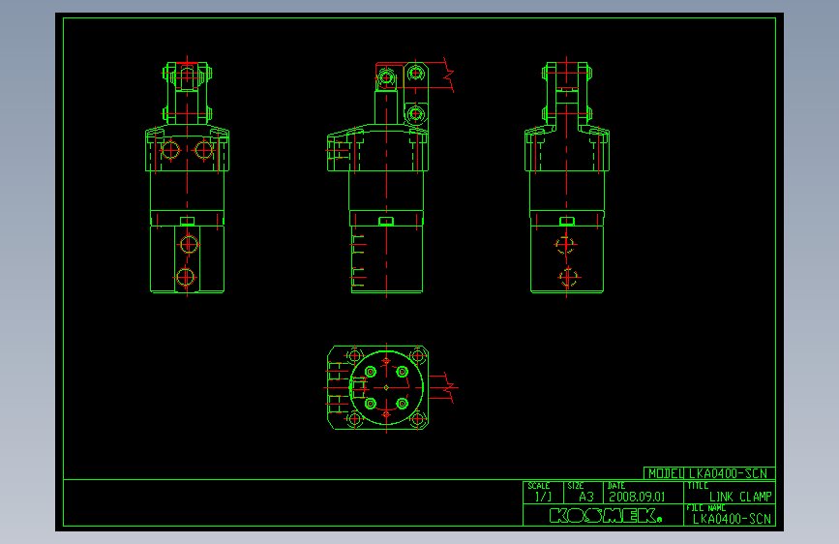Select the SIZE value A3
Viewport: 839px width, 544px height.
(x=586, y=497)
